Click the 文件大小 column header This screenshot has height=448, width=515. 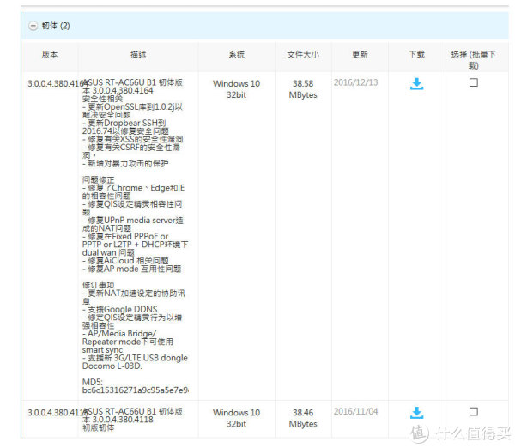(303, 55)
